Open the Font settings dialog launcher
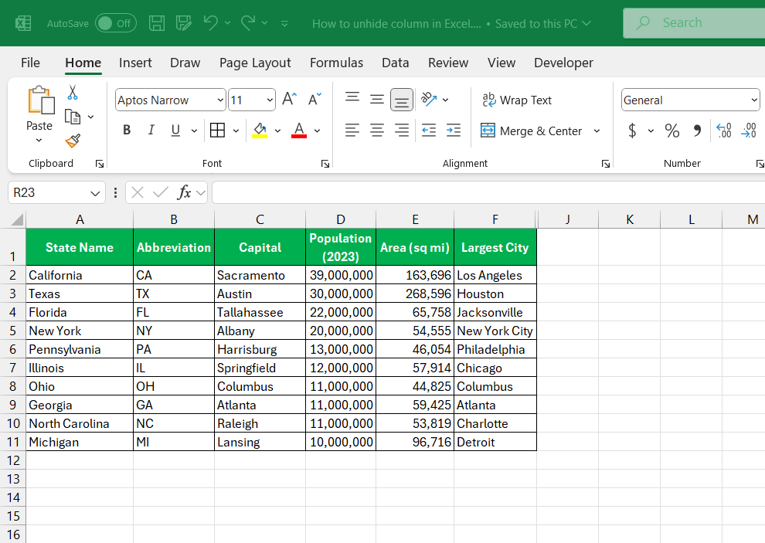 click(325, 164)
